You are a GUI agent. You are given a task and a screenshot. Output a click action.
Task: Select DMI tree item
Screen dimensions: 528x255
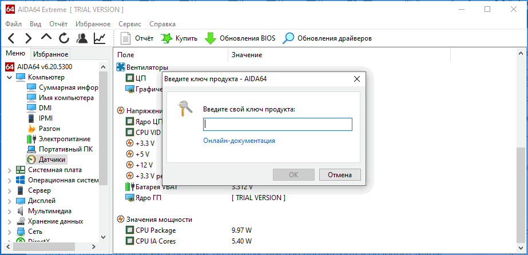39,108
